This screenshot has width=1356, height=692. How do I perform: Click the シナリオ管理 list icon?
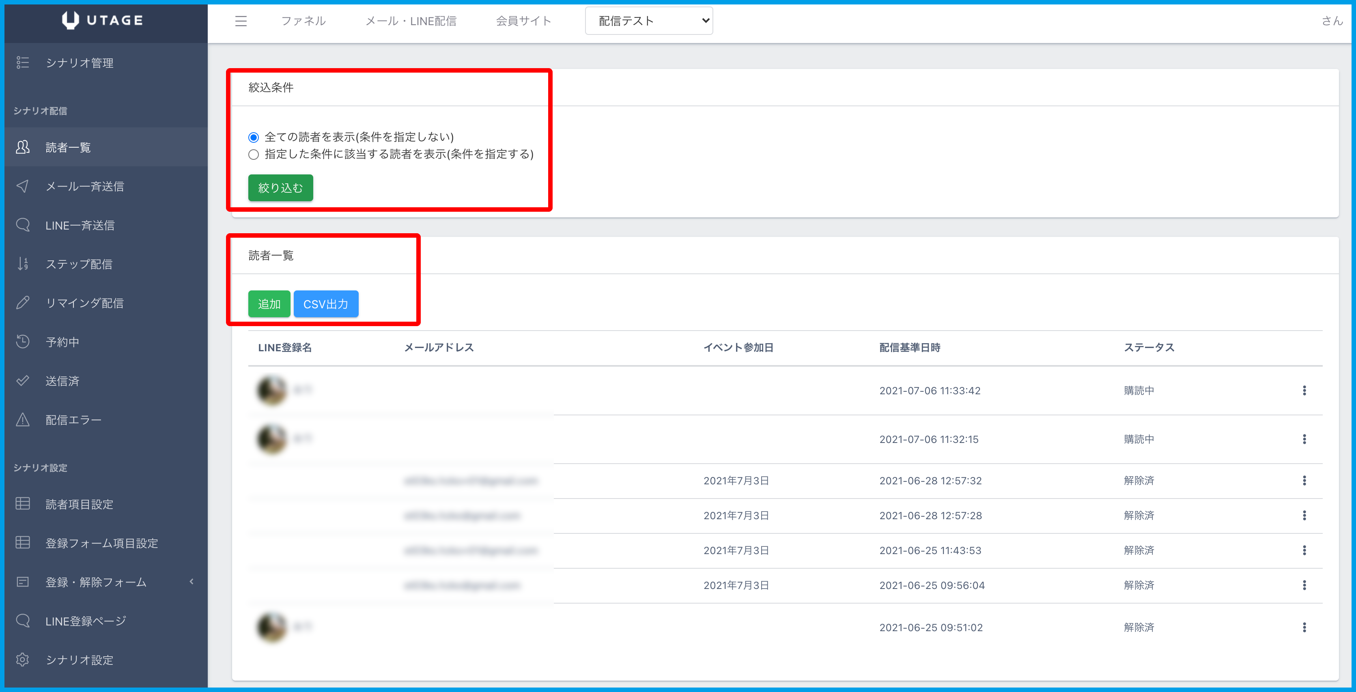(x=23, y=62)
